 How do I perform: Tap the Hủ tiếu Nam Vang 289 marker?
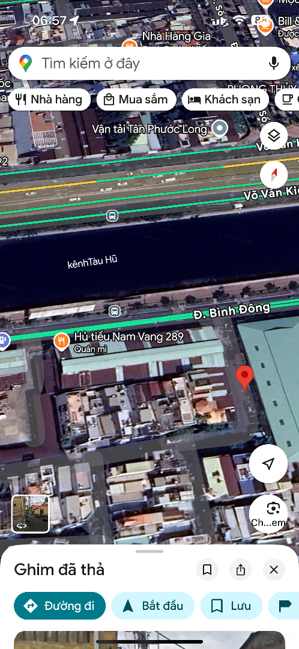[62, 341]
